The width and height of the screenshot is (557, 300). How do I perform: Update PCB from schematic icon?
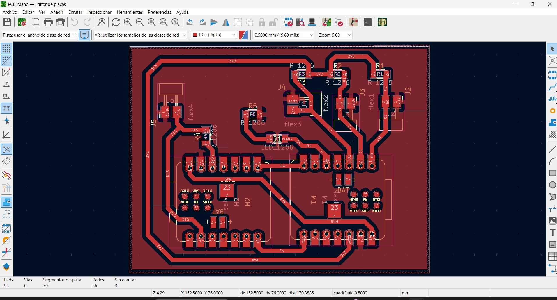click(326, 22)
